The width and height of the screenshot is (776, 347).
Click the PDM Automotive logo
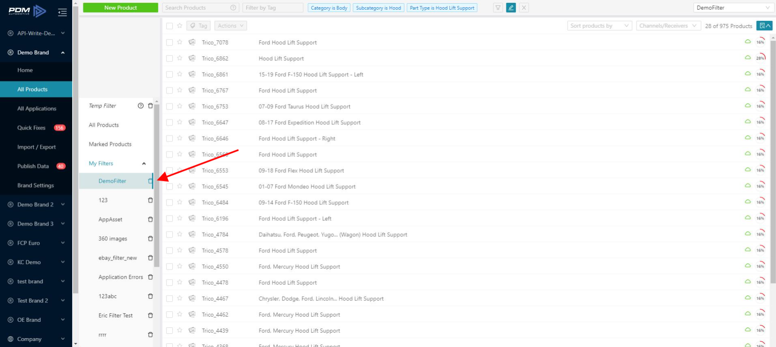pyautogui.click(x=27, y=11)
